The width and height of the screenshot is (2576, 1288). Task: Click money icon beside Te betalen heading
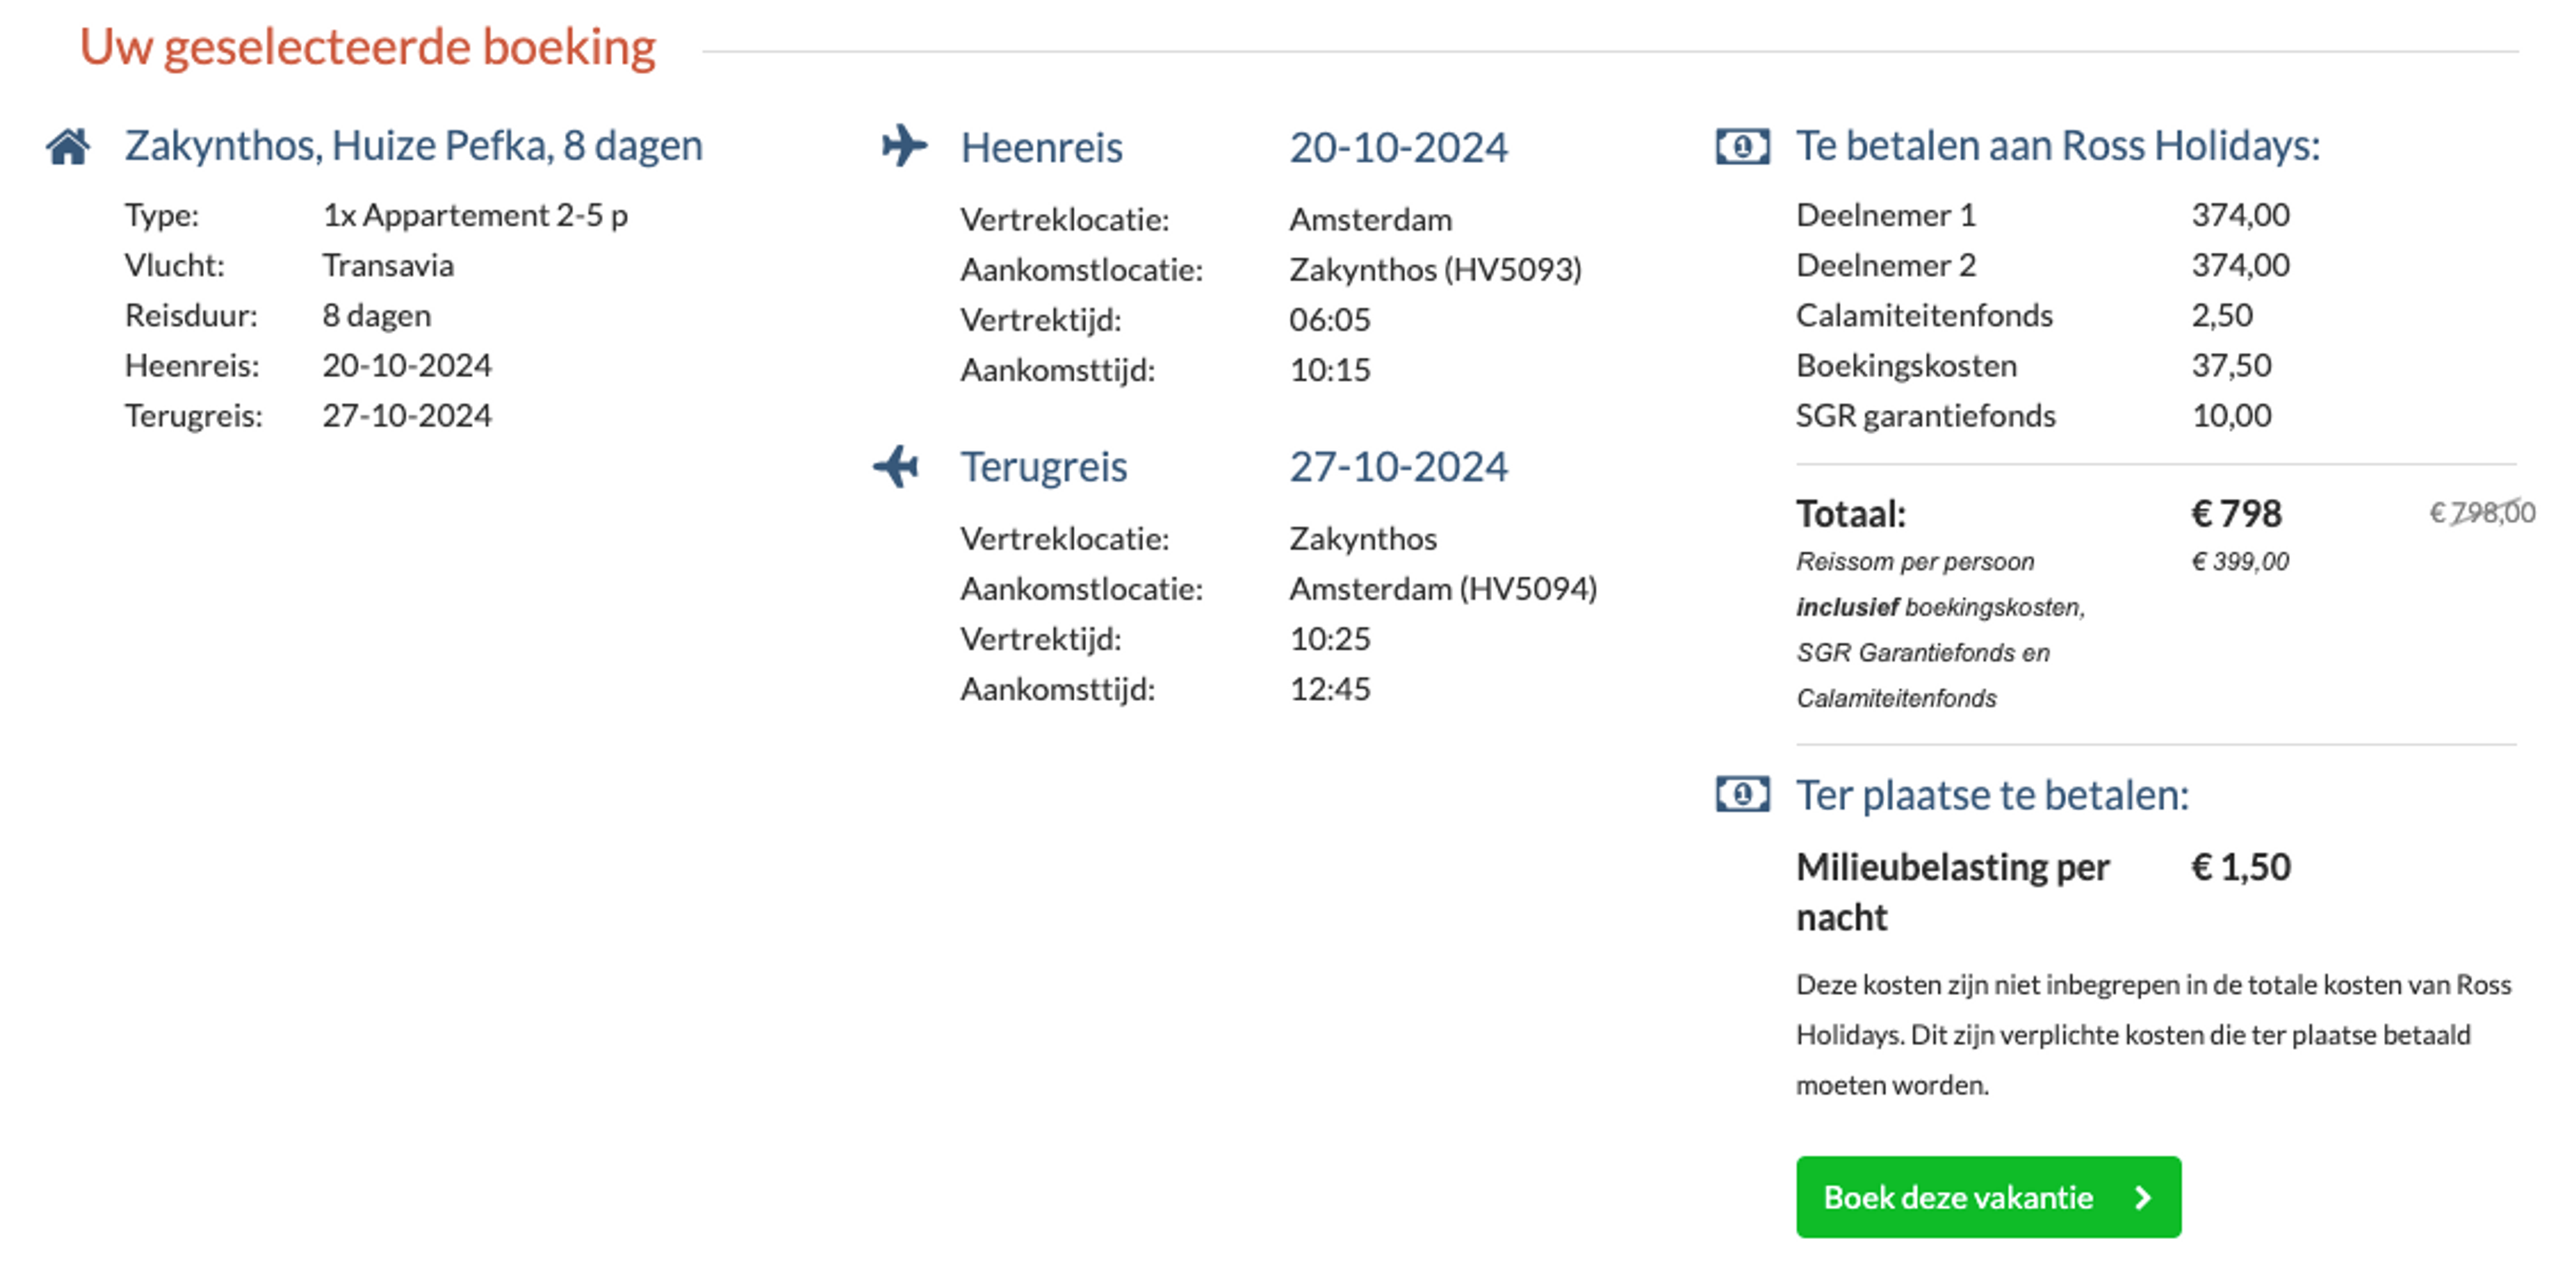tap(1742, 146)
